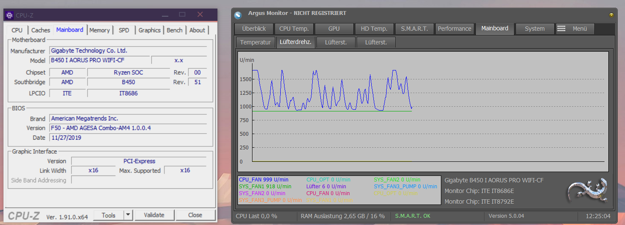
Task: Click the silver gecko logo in Argus Monitor
Action: (587, 191)
